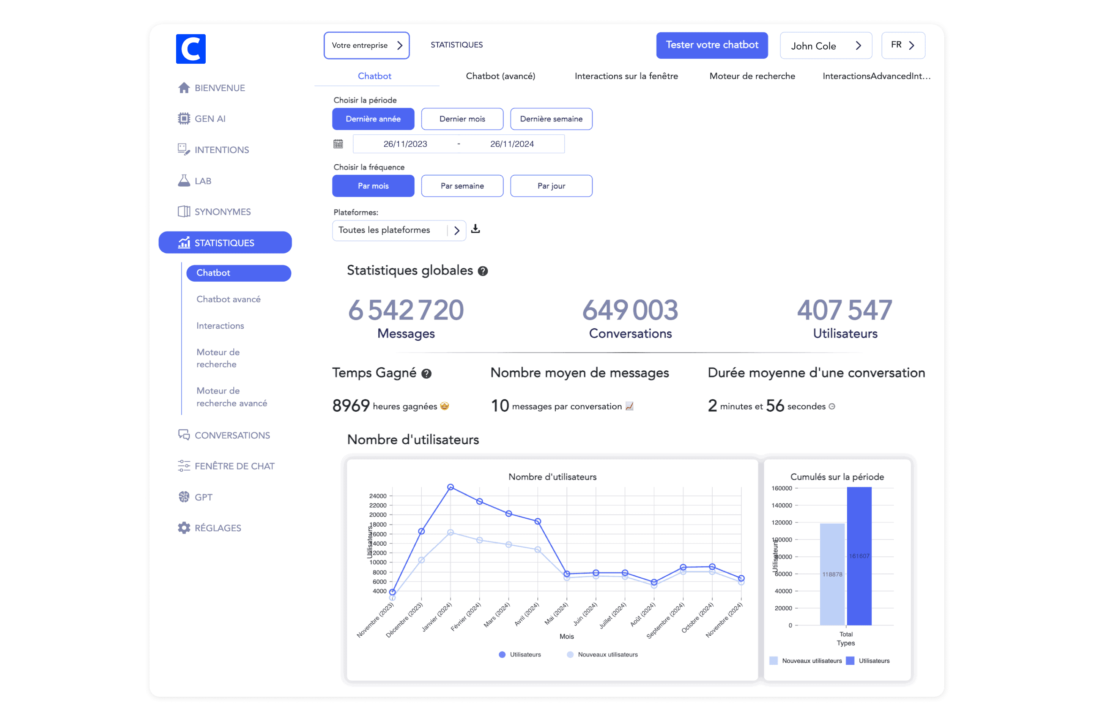The width and height of the screenshot is (1093, 721).
Task: Expand Toutes les plateformes dropdown
Action: click(x=398, y=230)
